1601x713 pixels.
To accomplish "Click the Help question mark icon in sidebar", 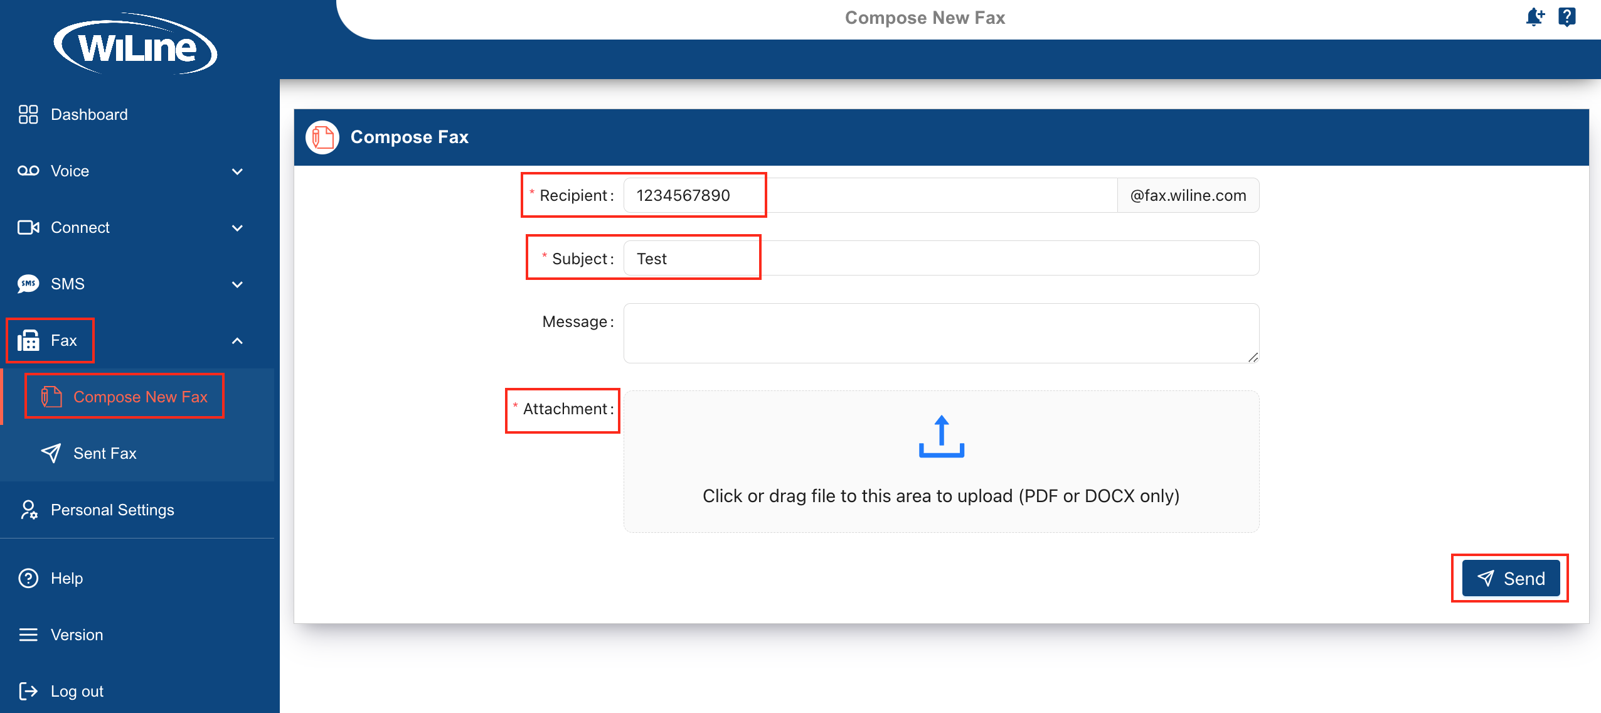I will pos(28,578).
